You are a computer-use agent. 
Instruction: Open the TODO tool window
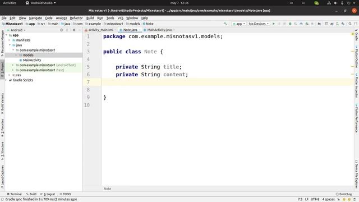tap(65, 194)
